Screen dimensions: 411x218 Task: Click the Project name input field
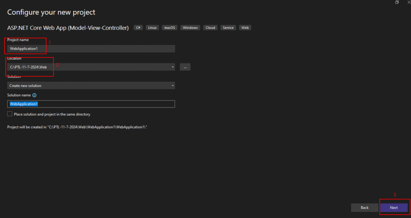click(91, 49)
